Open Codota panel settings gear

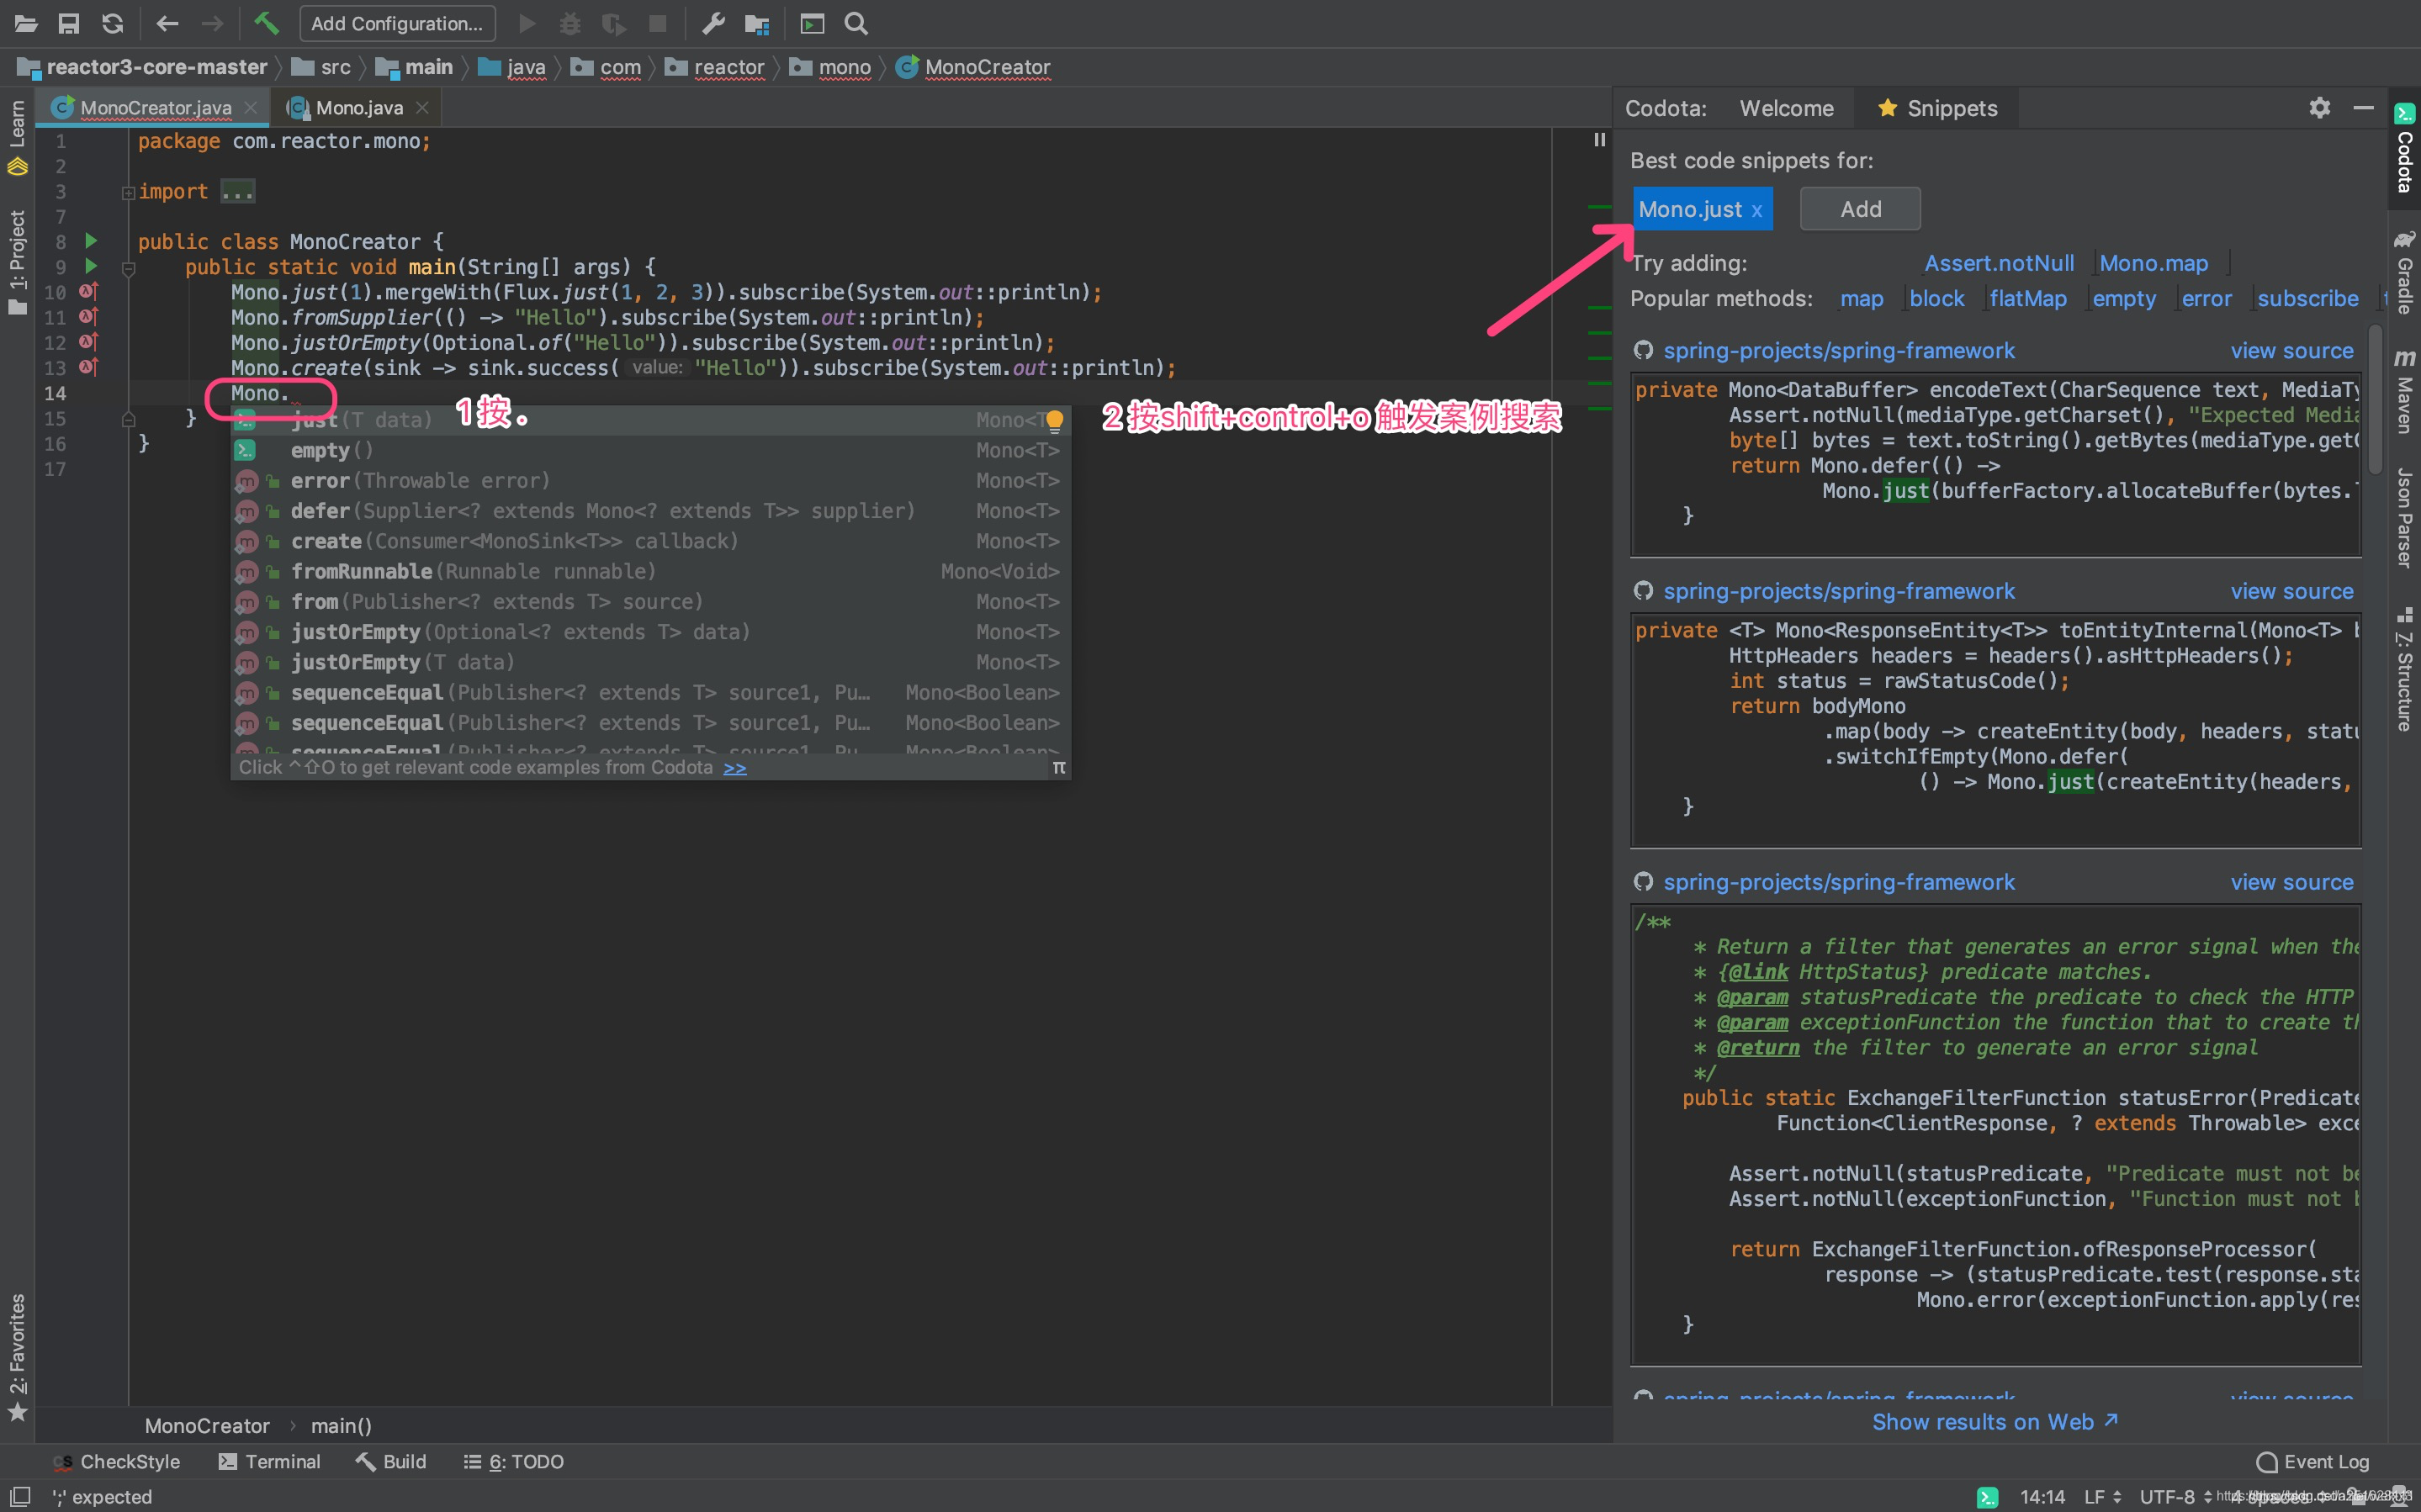coord(2319,108)
